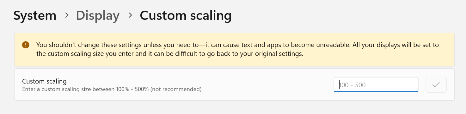The width and height of the screenshot is (466, 114).
Task: Click the Custom scaling setting label
Action: click(44, 81)
